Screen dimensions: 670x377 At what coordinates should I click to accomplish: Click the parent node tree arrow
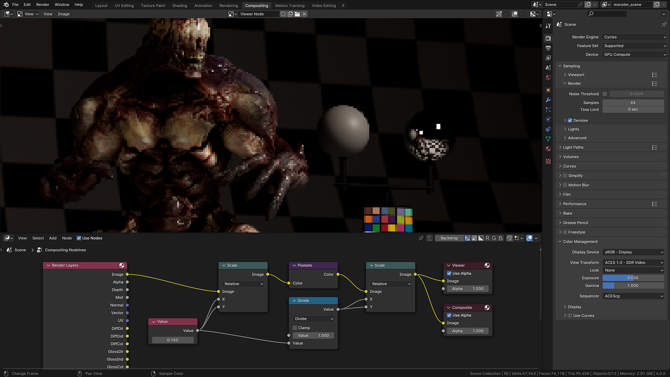click(x=430, y=238)
